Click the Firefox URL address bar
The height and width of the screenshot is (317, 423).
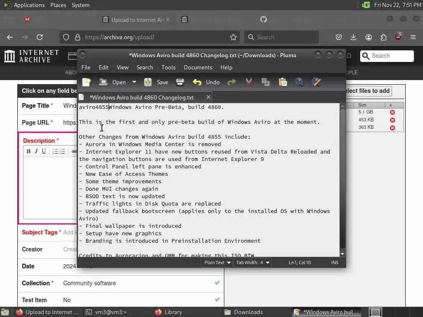pos(150,37)
